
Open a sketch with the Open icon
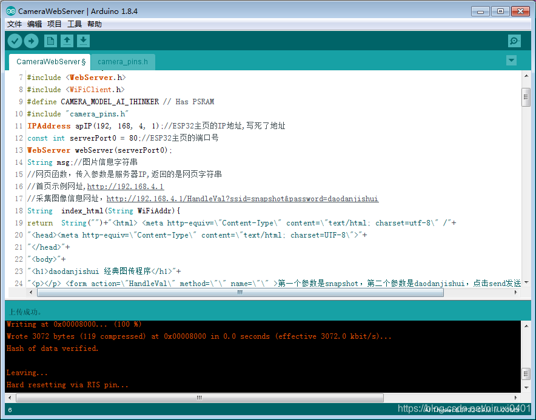click(67, 41)
